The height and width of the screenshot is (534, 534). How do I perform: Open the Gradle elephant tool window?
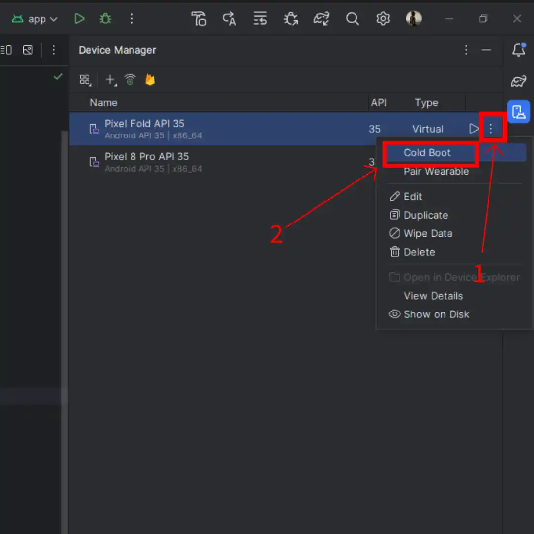click(518, 81)
